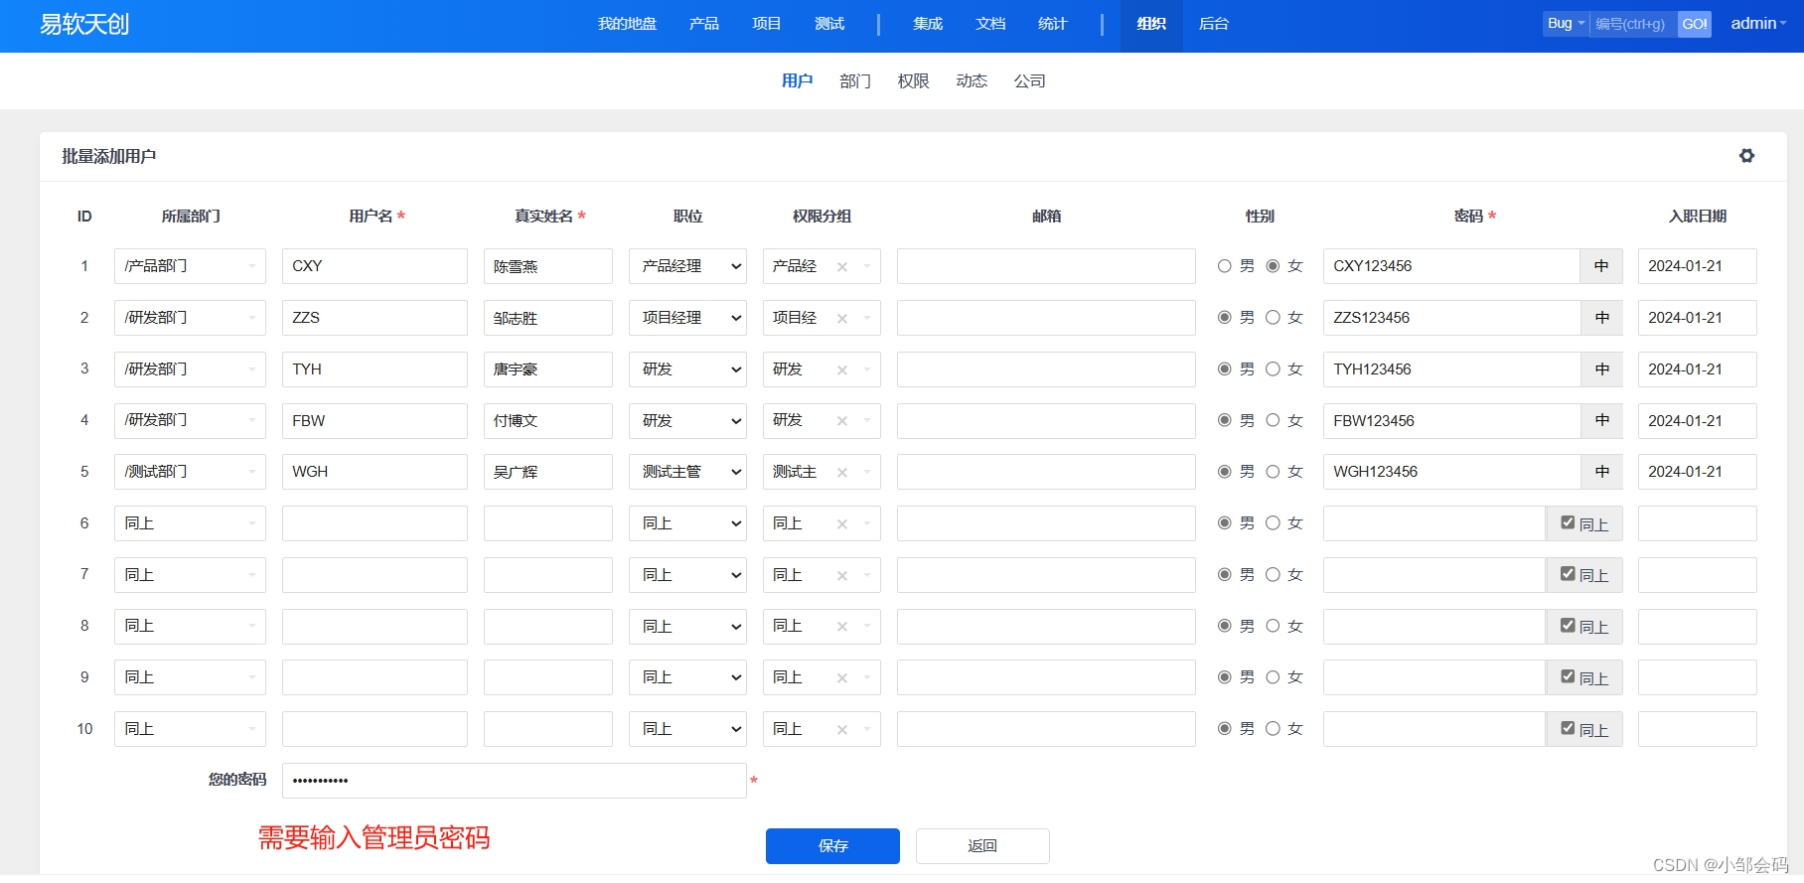Screen dimensions: 1804x883
Task: Open 我的地盘 in the top navigation
Action: pos(627,24)
